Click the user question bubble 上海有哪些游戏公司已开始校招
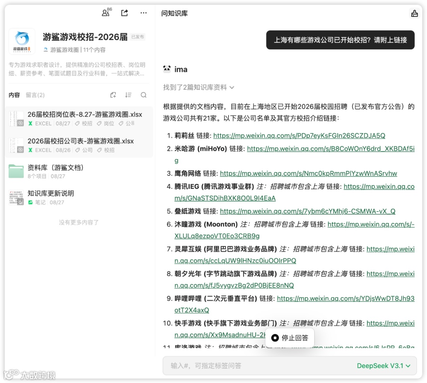The height and width of the screenshot is (383, 427). (340, 40)
